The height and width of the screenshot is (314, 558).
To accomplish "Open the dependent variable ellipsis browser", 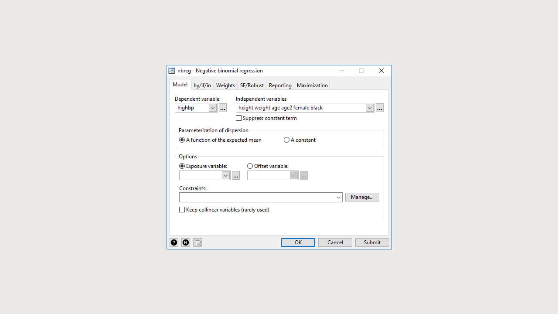I will coord(223,108).
